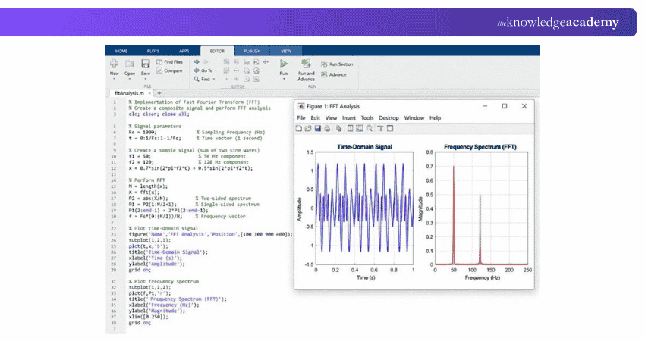Switch to the HOME ribbon tab
The height and width of the screenshot is (341, 645).
click(121, 51)
